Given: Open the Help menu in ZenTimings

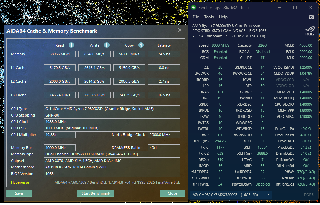Looking at the screenshot, I should [223, 17].
